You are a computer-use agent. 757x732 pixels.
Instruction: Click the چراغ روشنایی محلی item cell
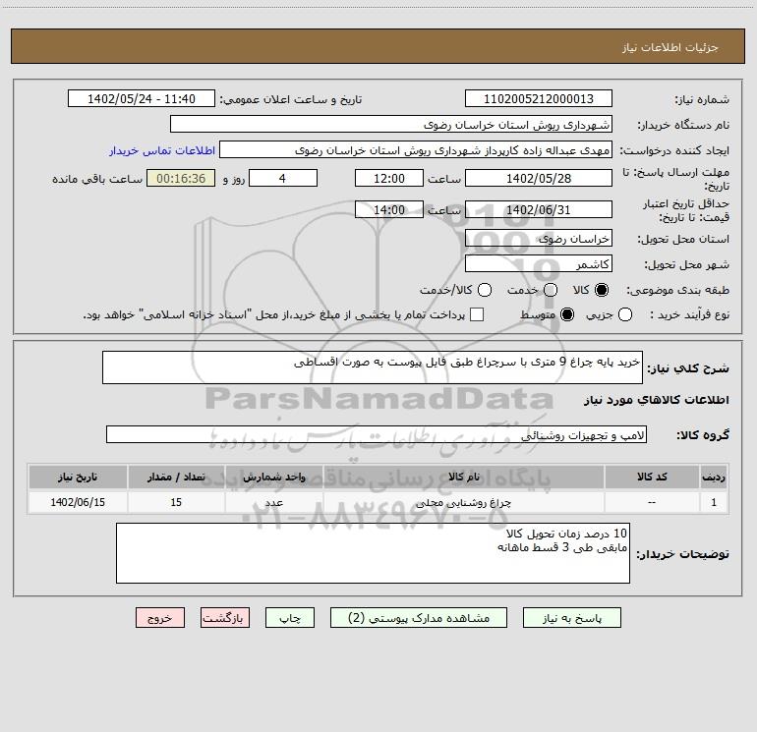463,502
